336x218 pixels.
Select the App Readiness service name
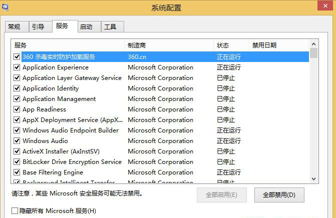45,109
